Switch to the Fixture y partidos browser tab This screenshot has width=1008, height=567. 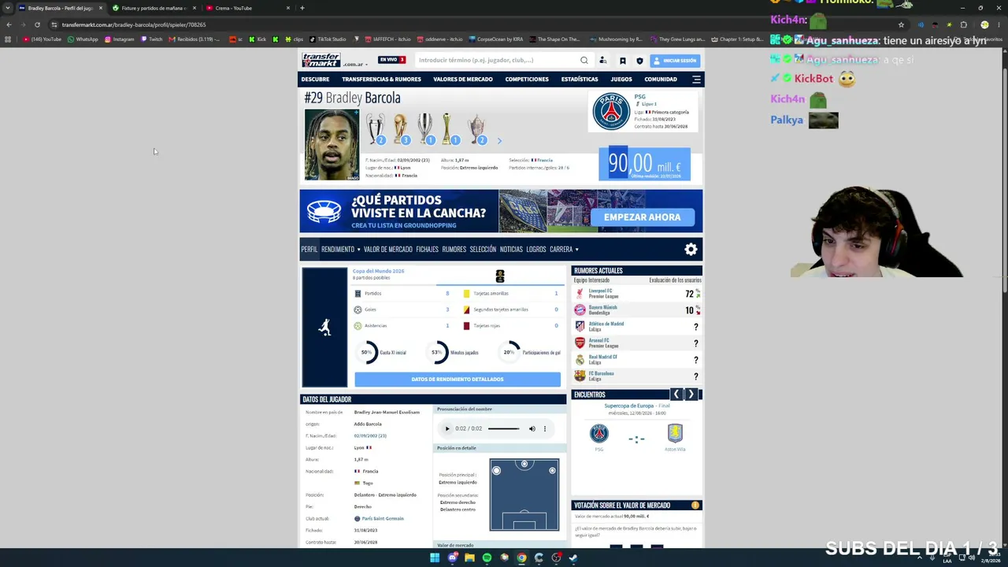tap(153, 8)
